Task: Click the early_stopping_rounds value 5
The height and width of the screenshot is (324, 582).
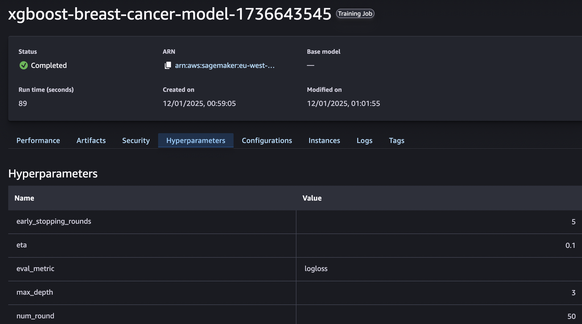Action: [574, 222]
